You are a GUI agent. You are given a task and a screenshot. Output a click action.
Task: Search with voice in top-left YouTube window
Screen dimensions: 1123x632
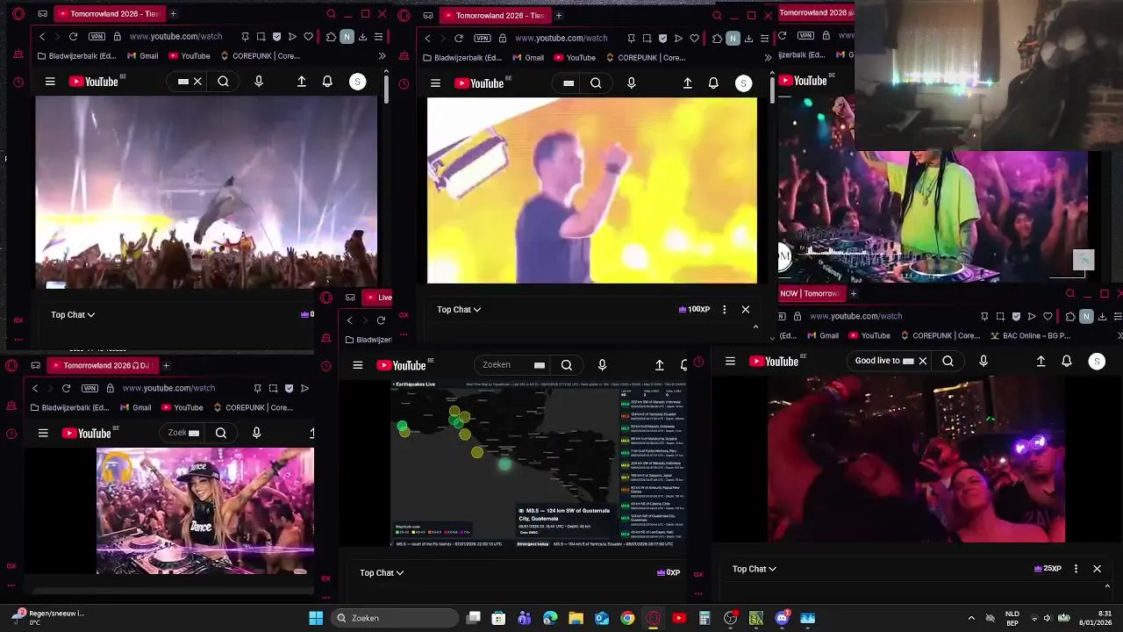pos(258,82)
